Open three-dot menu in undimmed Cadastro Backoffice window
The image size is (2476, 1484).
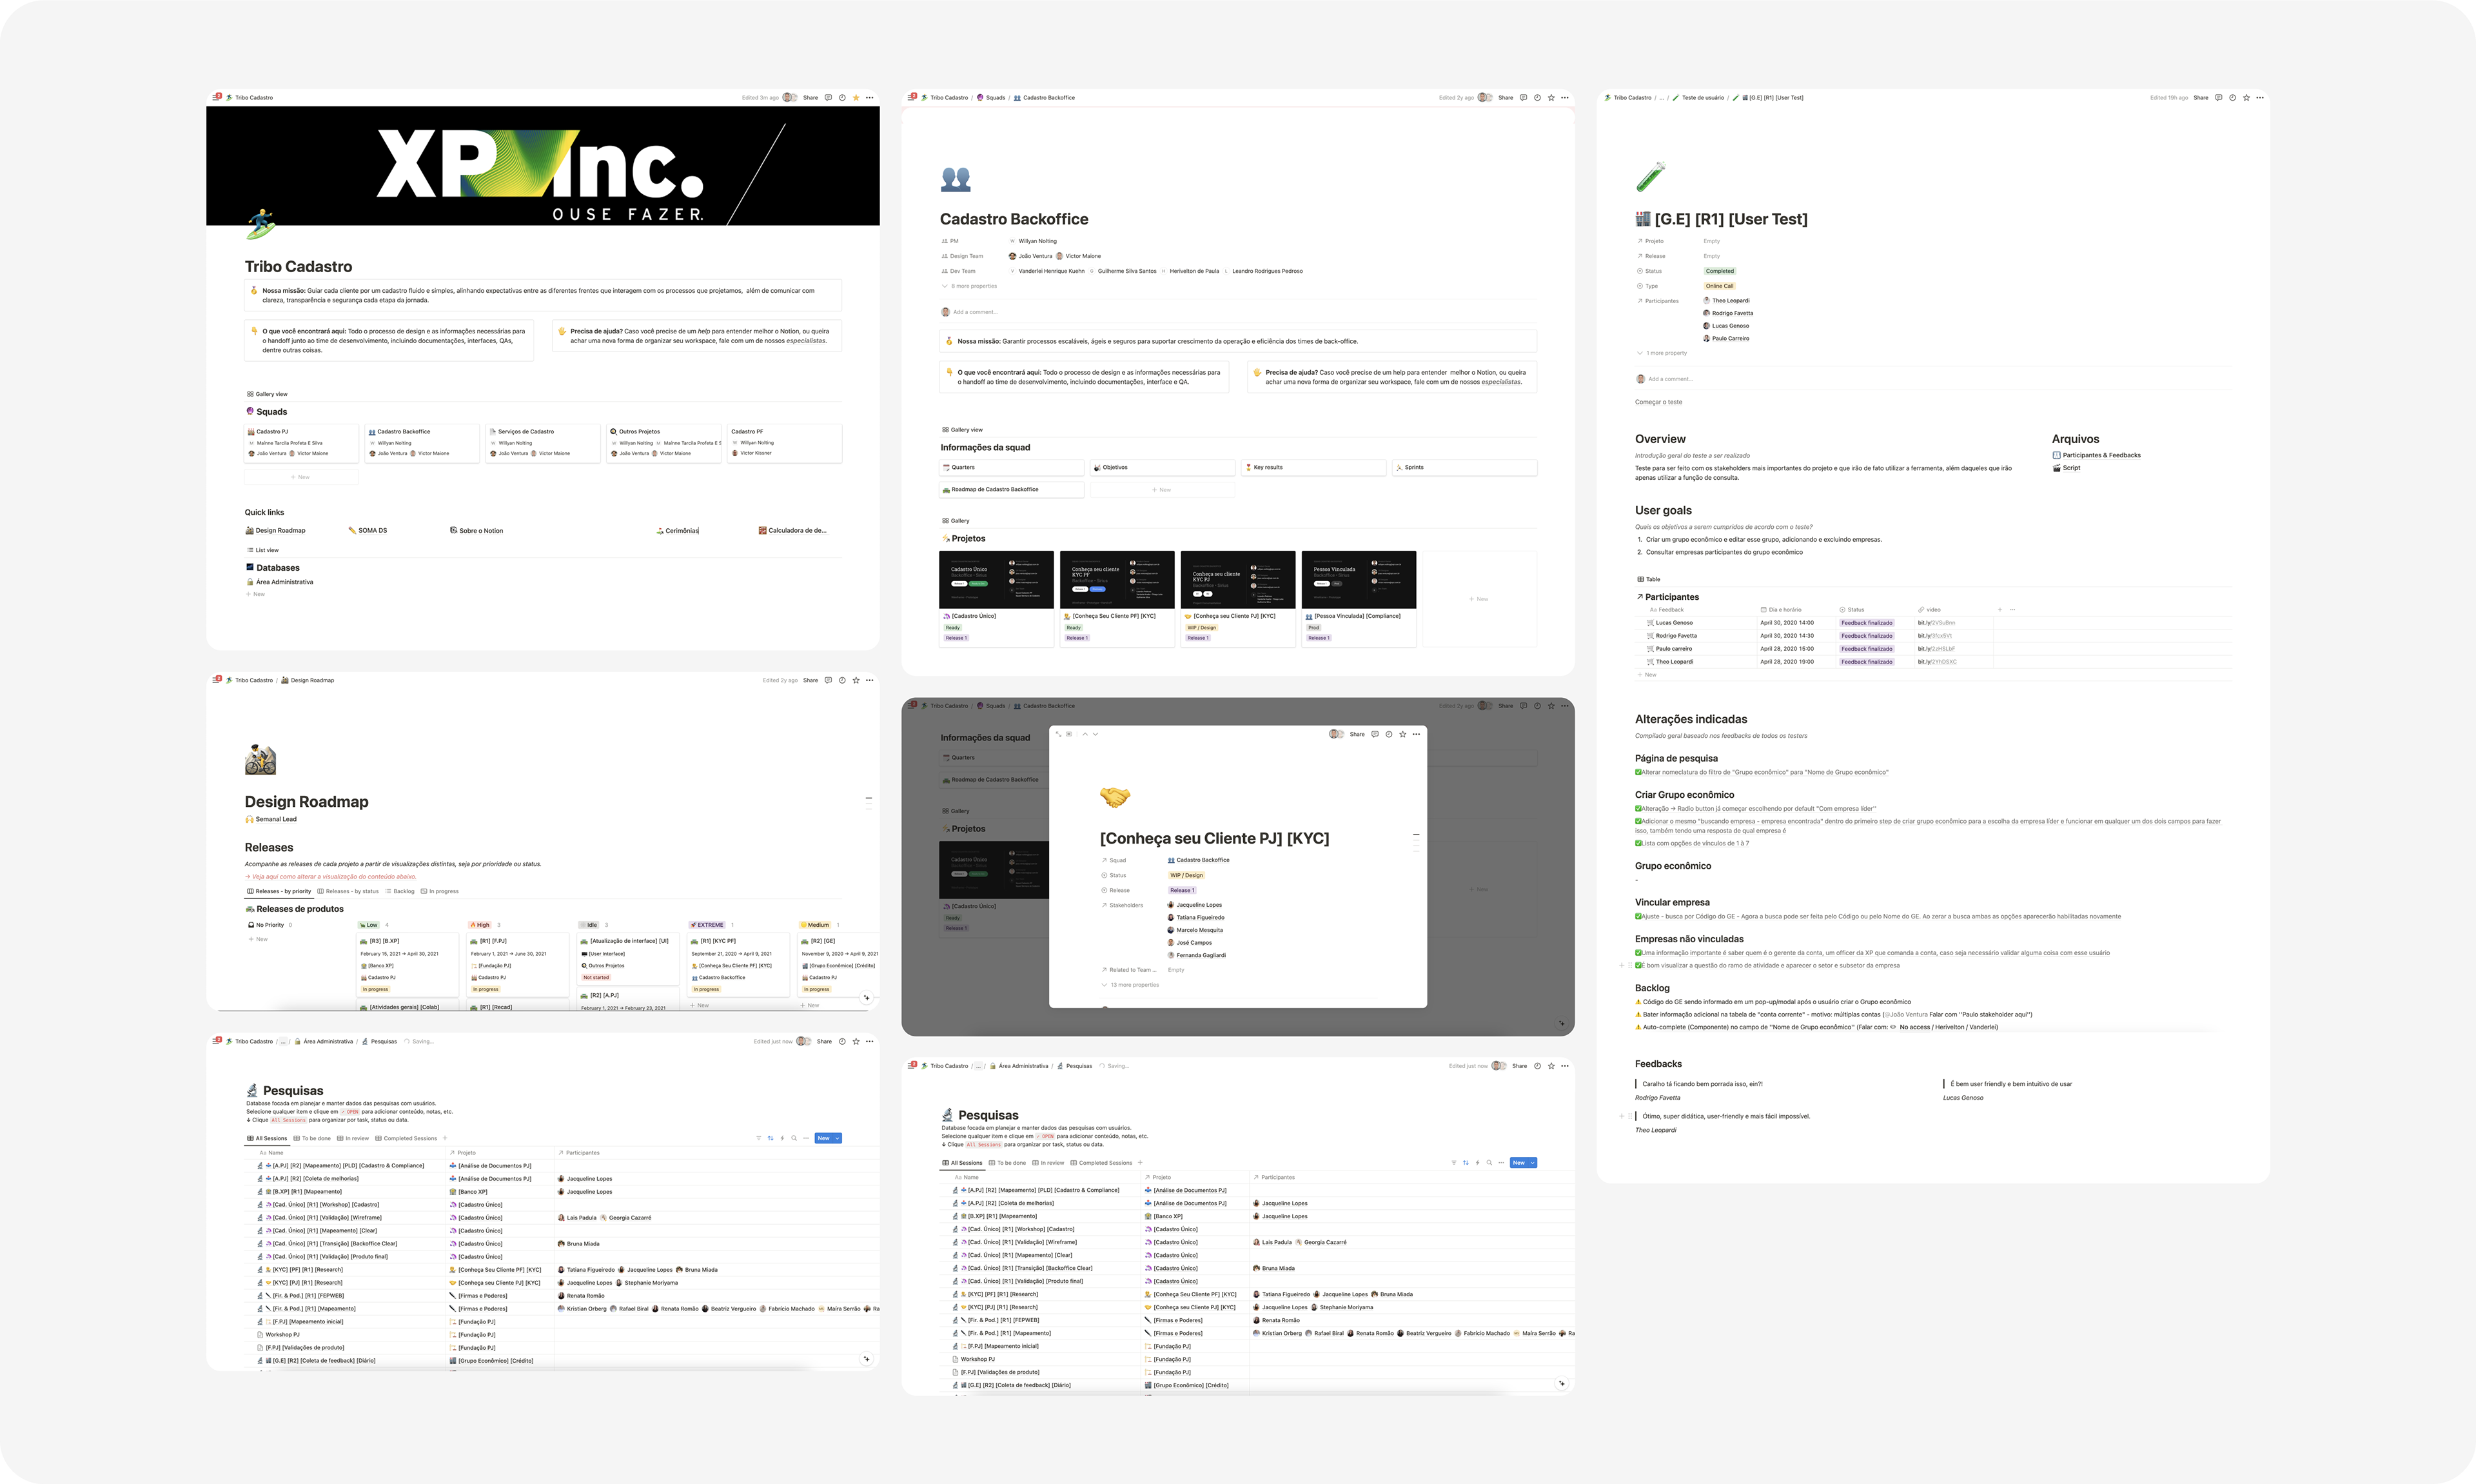(x=1566, y=98)
